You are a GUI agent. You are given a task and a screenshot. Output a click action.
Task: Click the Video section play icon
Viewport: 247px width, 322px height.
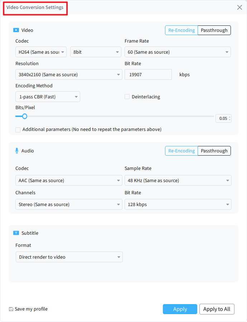16,30
